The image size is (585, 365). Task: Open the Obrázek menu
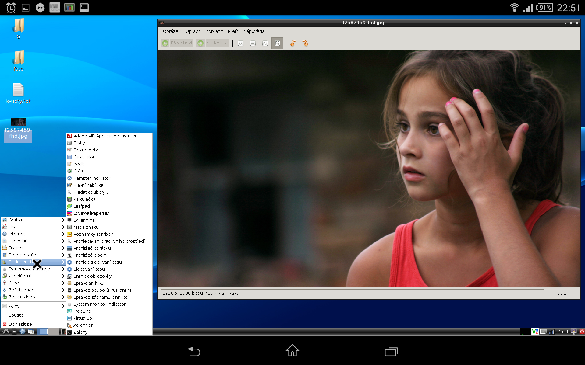pos(172,31)
